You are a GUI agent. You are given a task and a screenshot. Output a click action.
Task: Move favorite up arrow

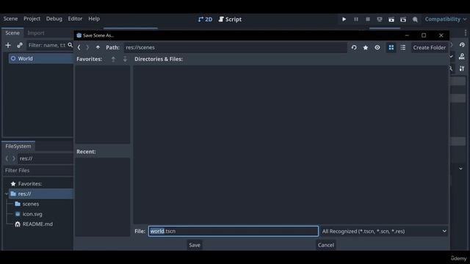113,59
